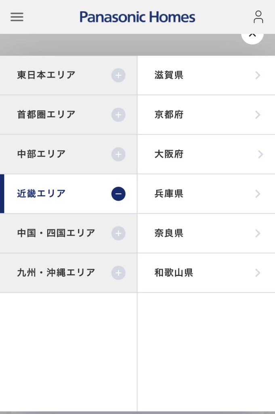275x414 pixels.
Task: Expand 中国・四国エリア with plus icon
Action: pos(118,233)
